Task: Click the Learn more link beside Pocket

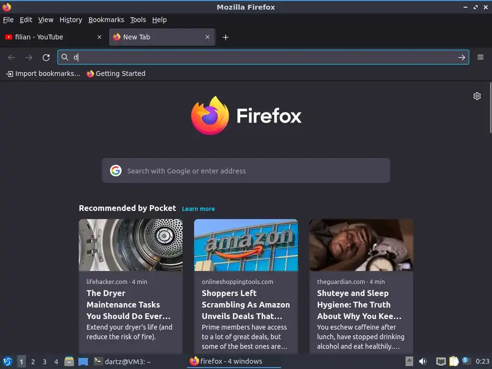Action: click(x=198, y=209)
